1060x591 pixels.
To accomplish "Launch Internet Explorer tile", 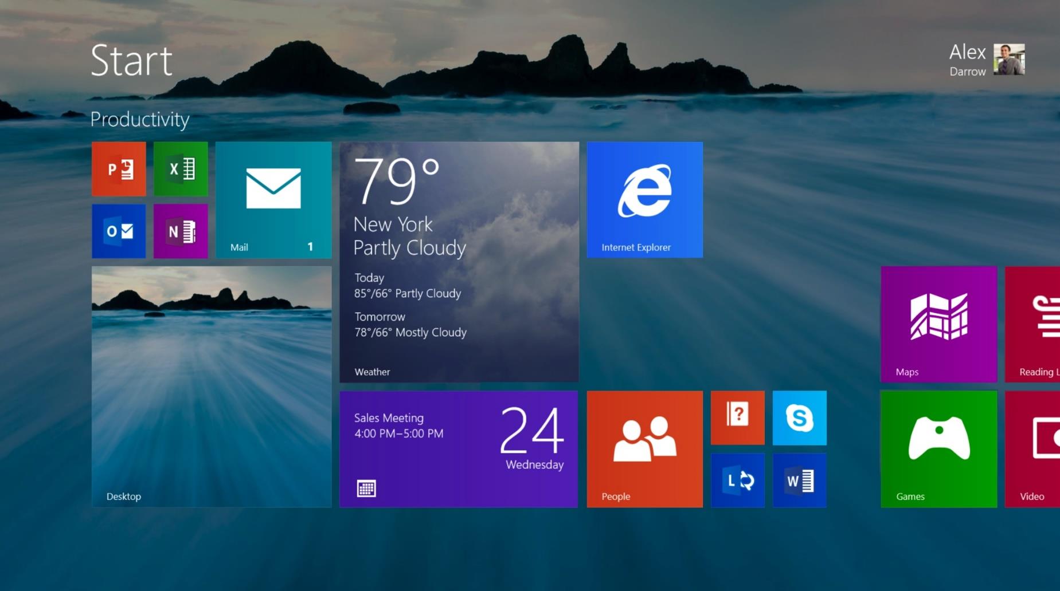I will tap(645, 200).
